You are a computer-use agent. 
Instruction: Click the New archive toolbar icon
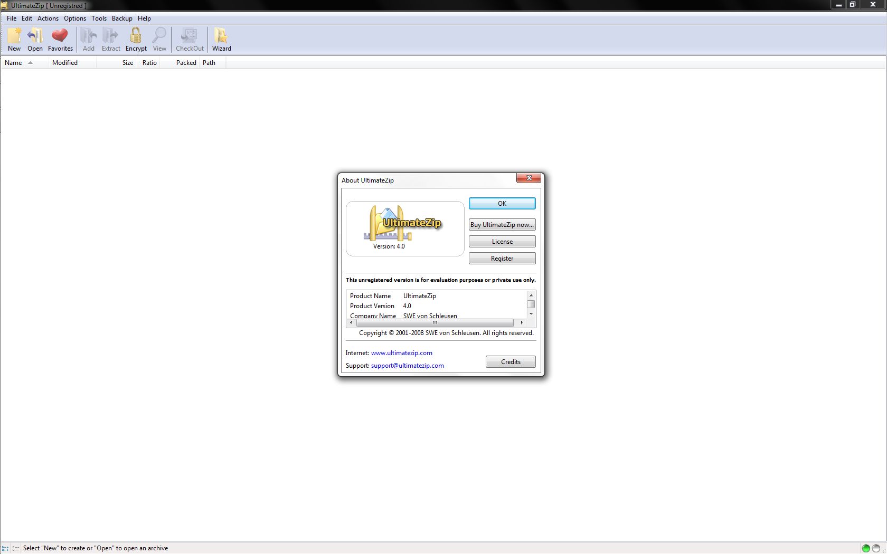tap(14, 40)
